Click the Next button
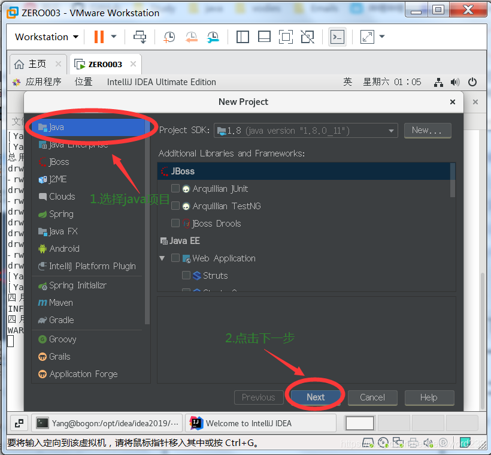Image resolution: width=491 pixels, height=455 pixels. tap(316, 397)
